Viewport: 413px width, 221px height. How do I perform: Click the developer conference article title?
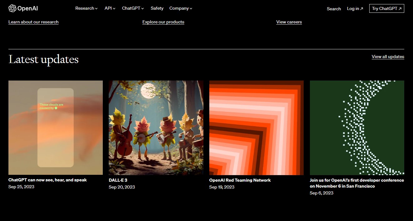357,183
